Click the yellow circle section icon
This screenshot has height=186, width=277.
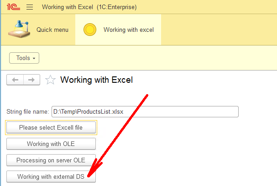point(90,30)
